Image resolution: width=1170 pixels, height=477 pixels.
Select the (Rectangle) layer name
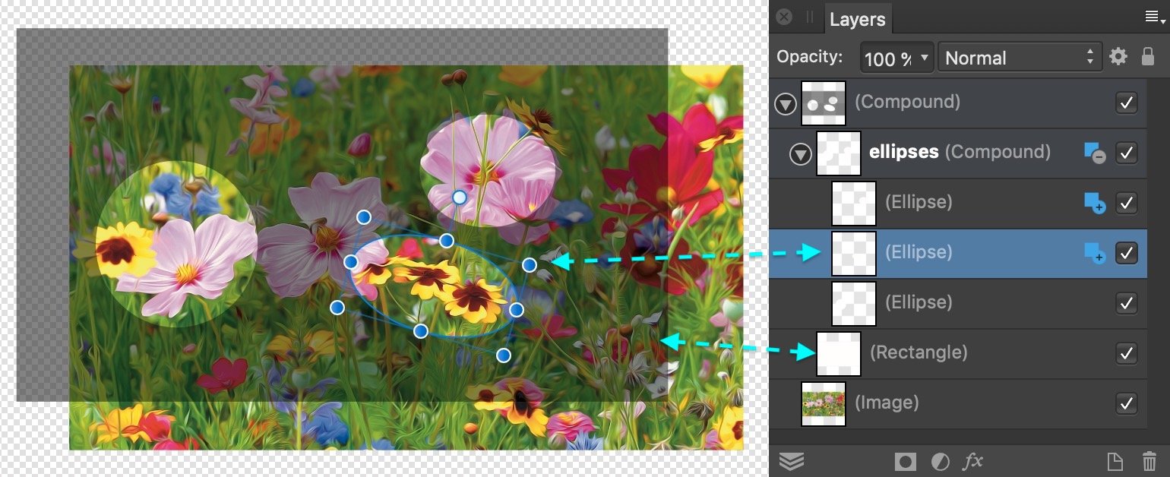(919, 352)
